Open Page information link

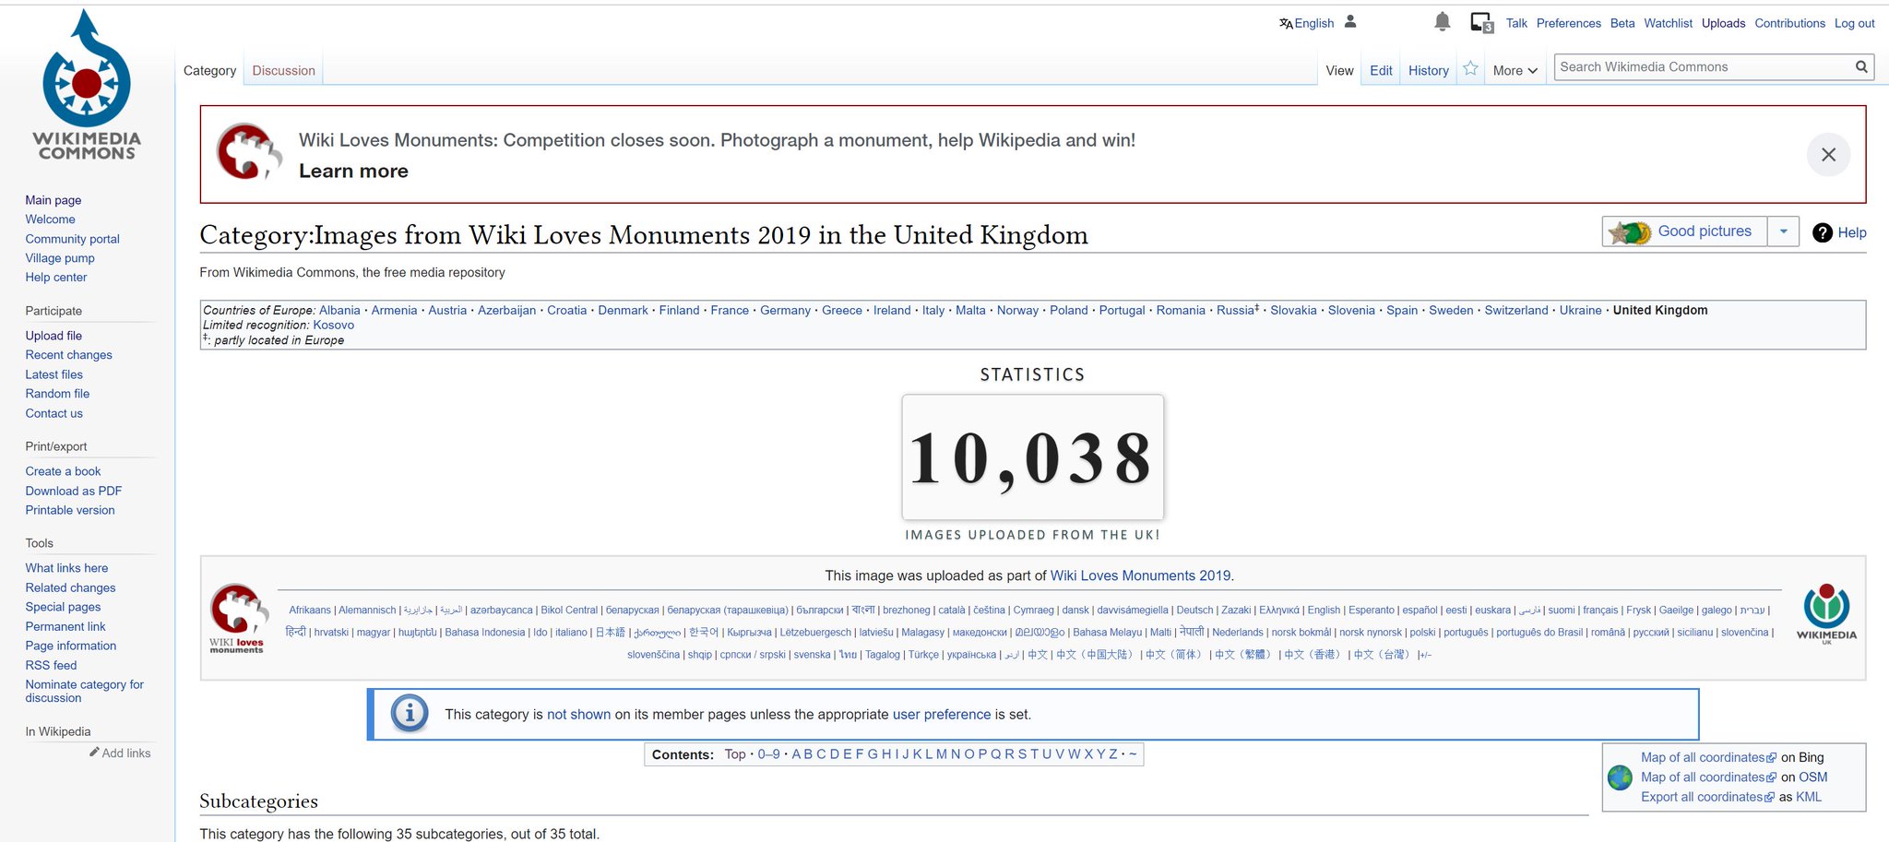[x=71, y=646]
